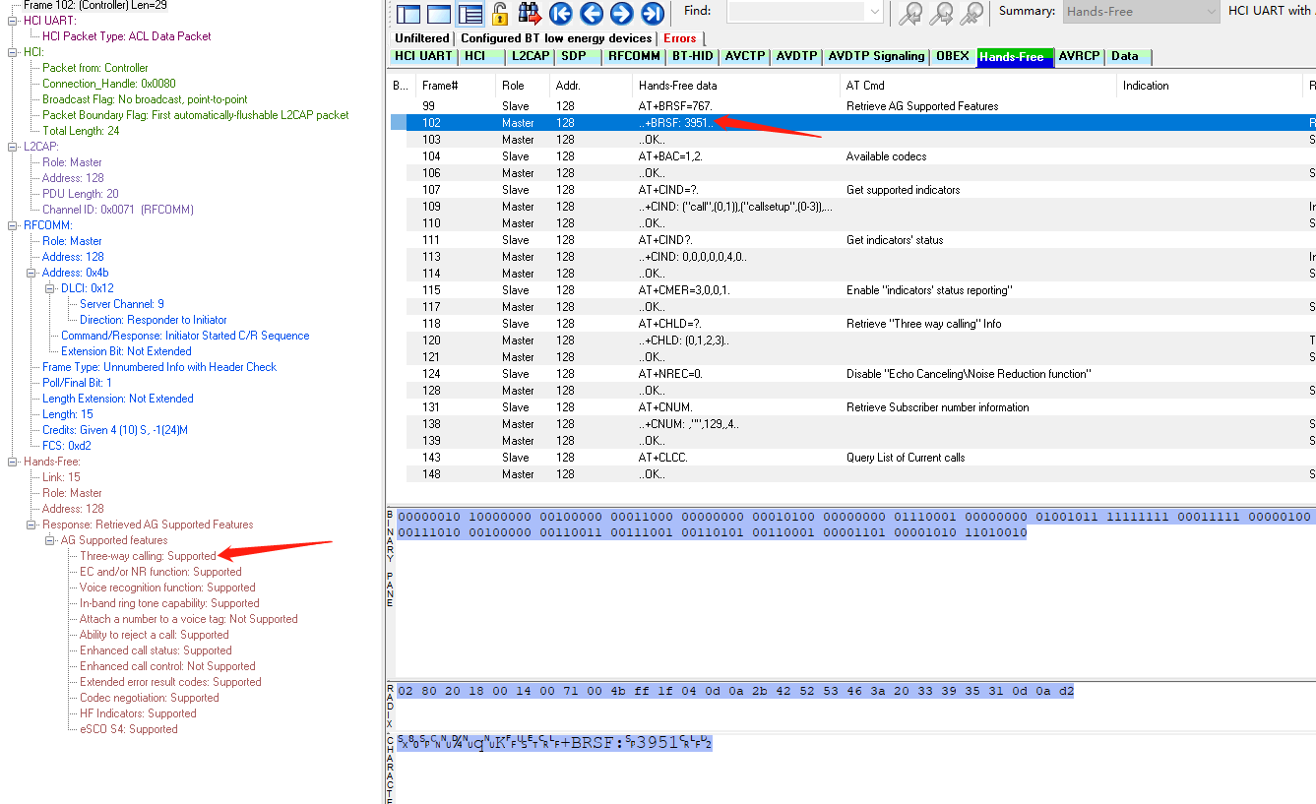1316x804 pixels.
Task: Select frame 138 row with +CNUM response
Action: (x=852, y=424)
